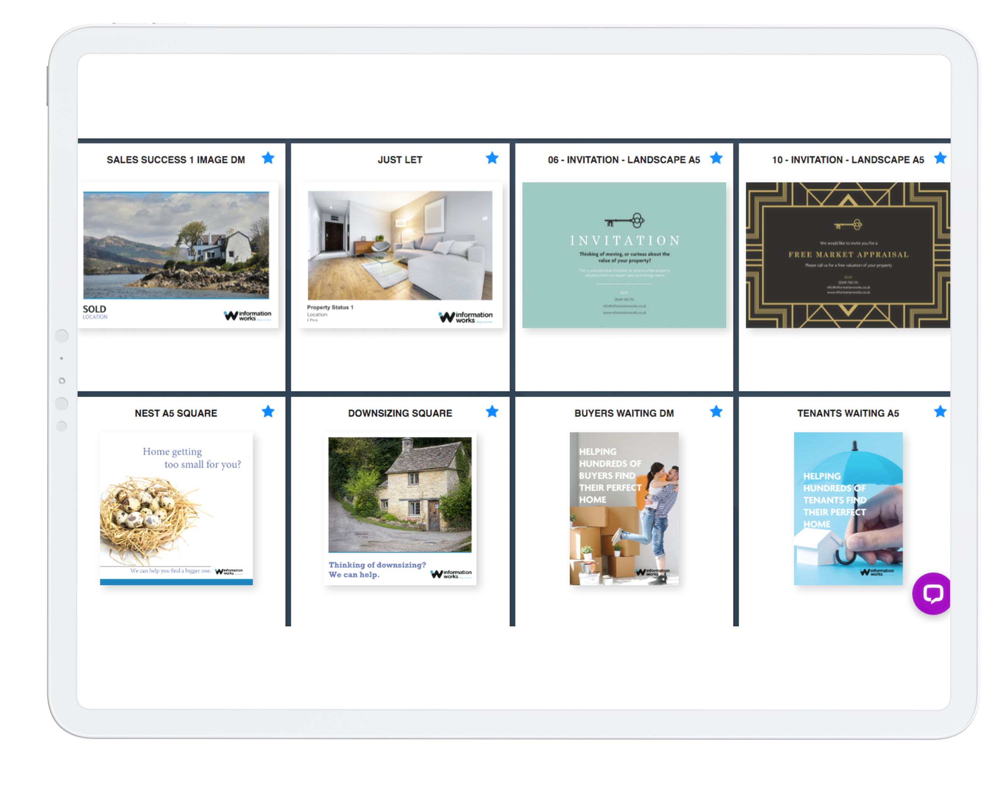997x788 pixels.
Task: Click the Sales Success 1 Image DM title
Action: pos(176,160)
